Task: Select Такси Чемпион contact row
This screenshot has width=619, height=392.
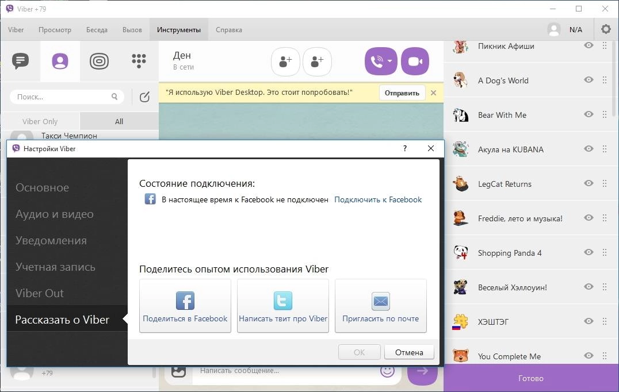Action: tap(79, 136)
